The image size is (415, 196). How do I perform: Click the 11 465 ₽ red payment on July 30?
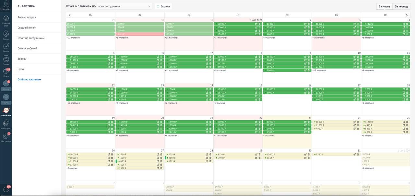[139, 34]
